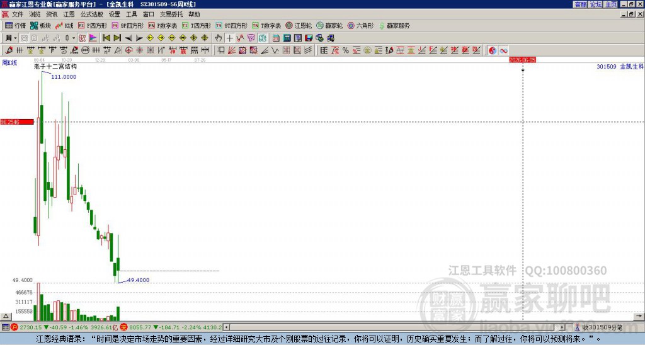Select the hand pan tool
Screen dimensions: 645x345
(x=219, y=38)
